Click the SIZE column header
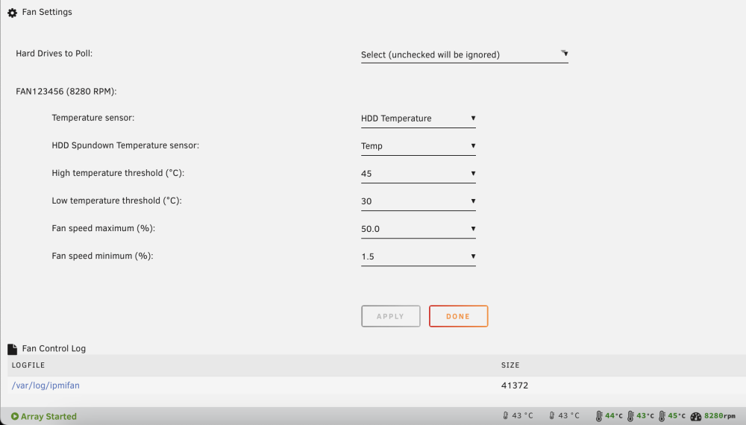Image resolution: width=746 pixels, height=425 pixels. [510, 365]
